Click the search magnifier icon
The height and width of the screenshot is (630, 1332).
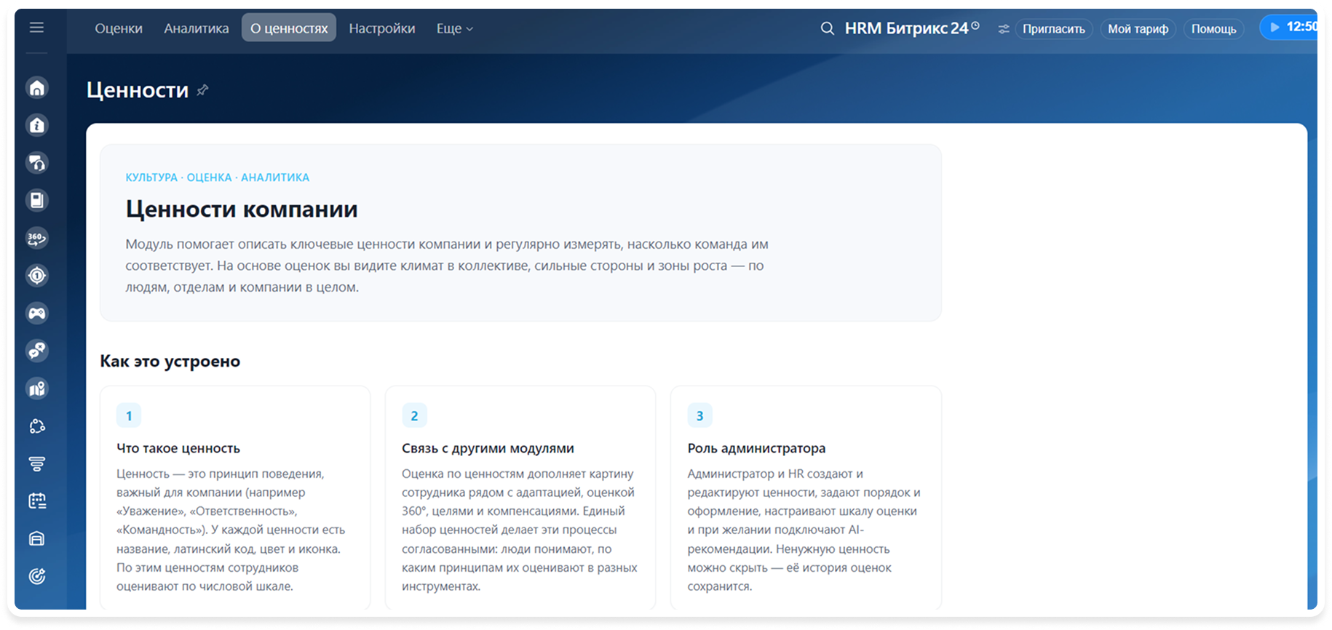(827, 28)
